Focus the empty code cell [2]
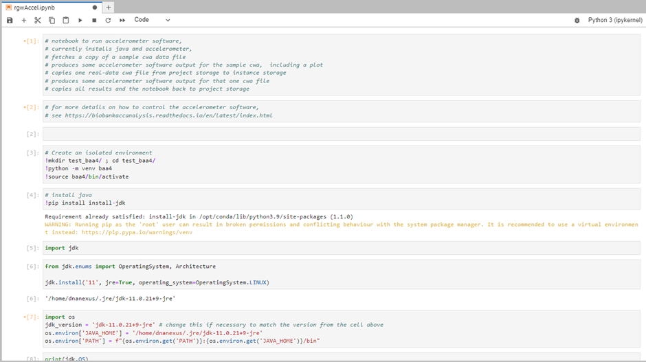 (x=341, y=134)
